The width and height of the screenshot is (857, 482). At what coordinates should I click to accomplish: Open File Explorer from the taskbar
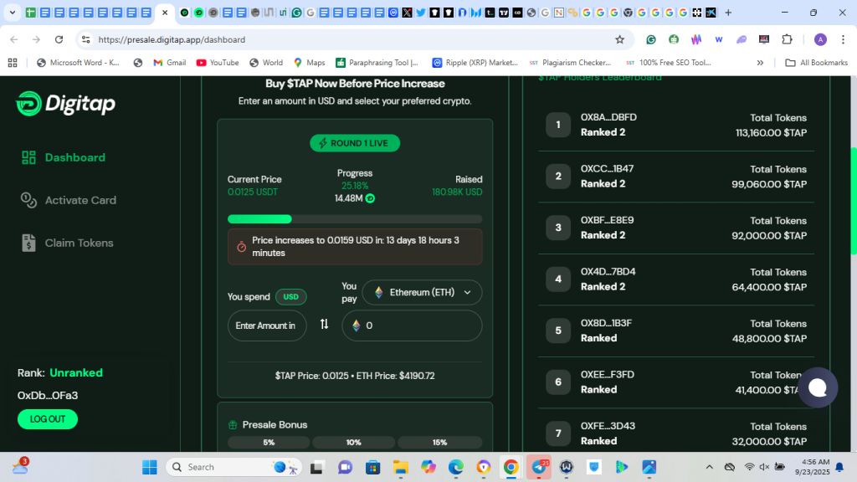click(401, 467)
